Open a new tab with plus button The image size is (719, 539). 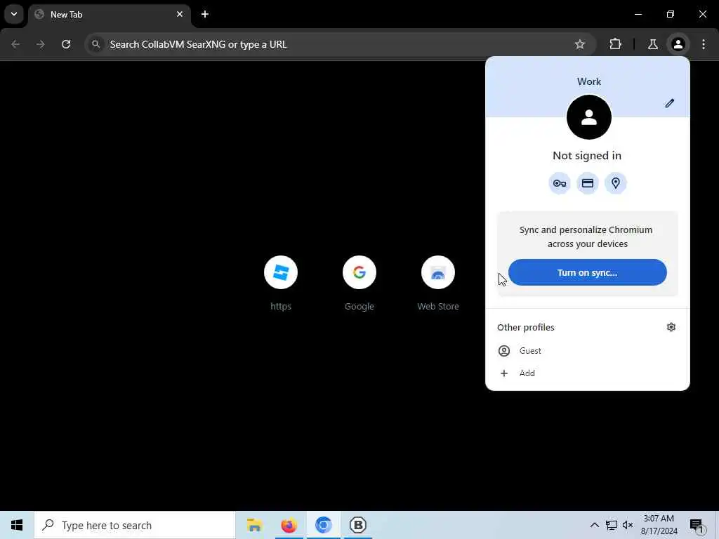[x=205, y=14]
